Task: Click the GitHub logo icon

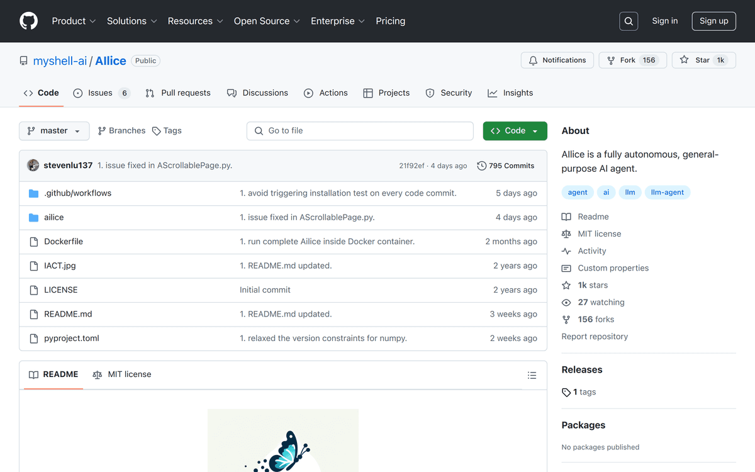Action: (29, 21)
